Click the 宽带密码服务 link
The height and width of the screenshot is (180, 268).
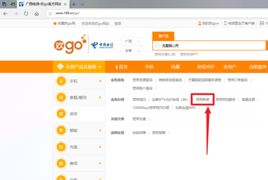click(225, 100)
